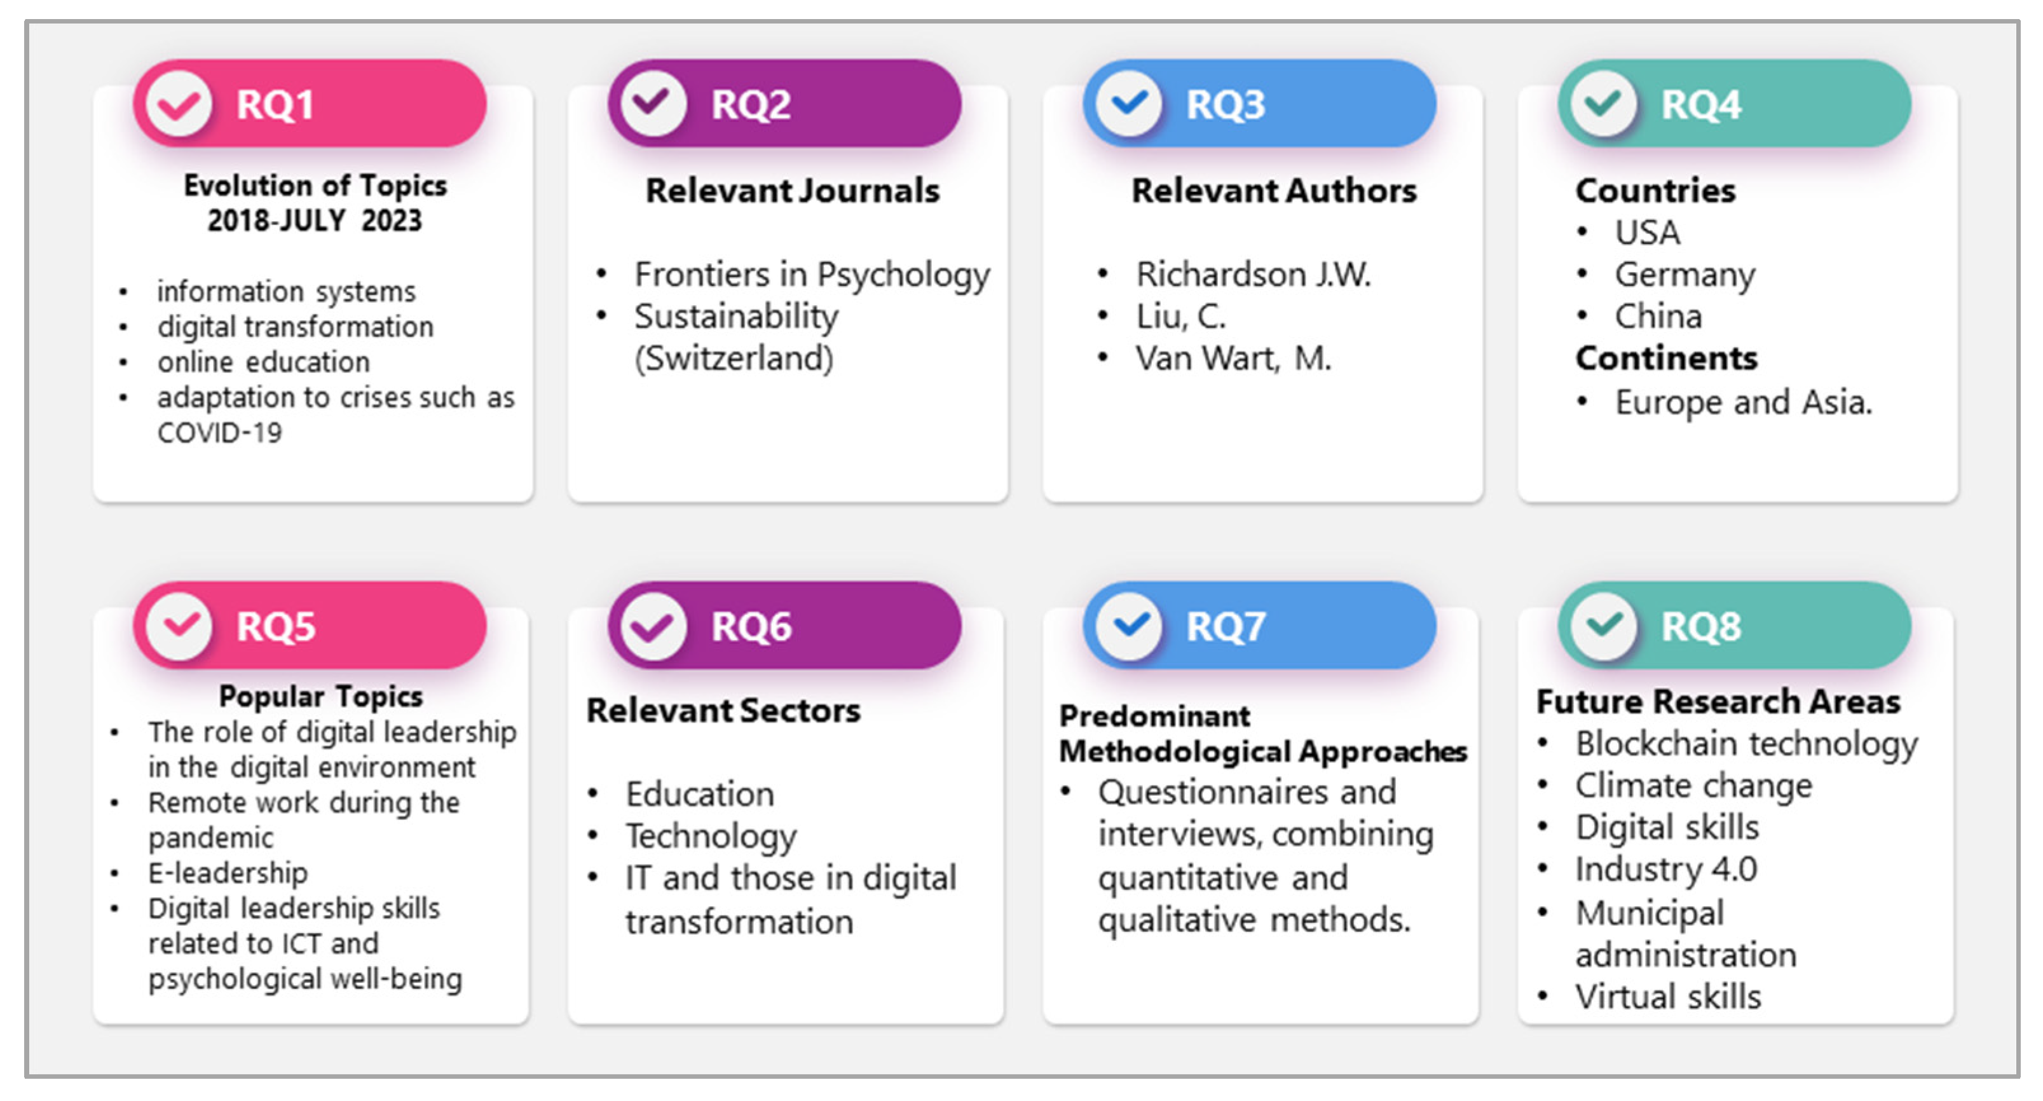
Task: Select the RQ1 pink header label
Action: click(x=275, y=105)
